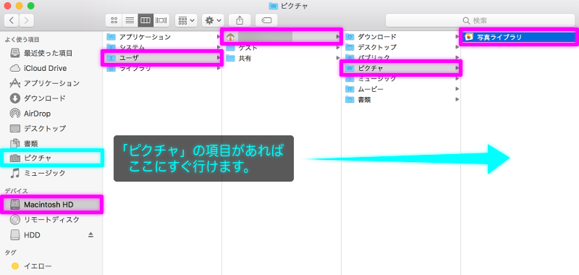Open the item arrangement dropdown
The image size is (579, 275).
pyautogui.click(x=186, y=20)
